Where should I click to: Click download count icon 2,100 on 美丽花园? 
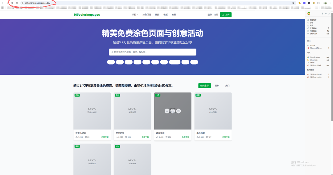(117, 137)
